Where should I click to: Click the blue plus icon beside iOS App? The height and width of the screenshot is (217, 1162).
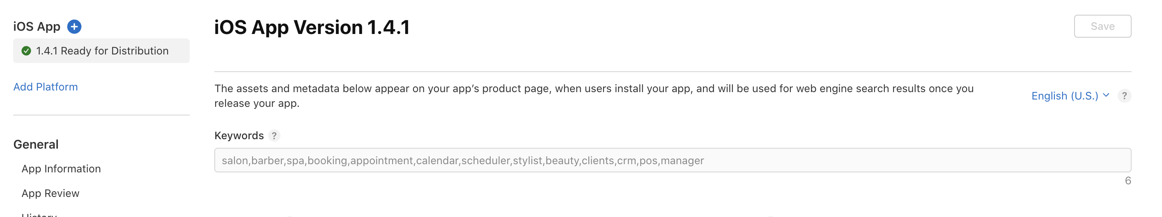click(x=74, y=27)
